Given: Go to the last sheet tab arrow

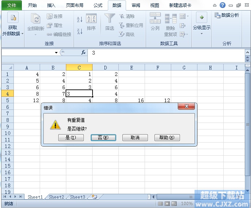Looking at the screenshot, I should [x=21, y=196].
